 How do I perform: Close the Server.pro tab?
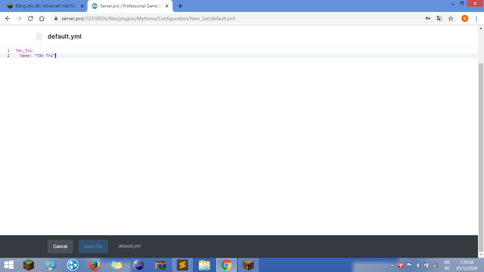(167, 6)
